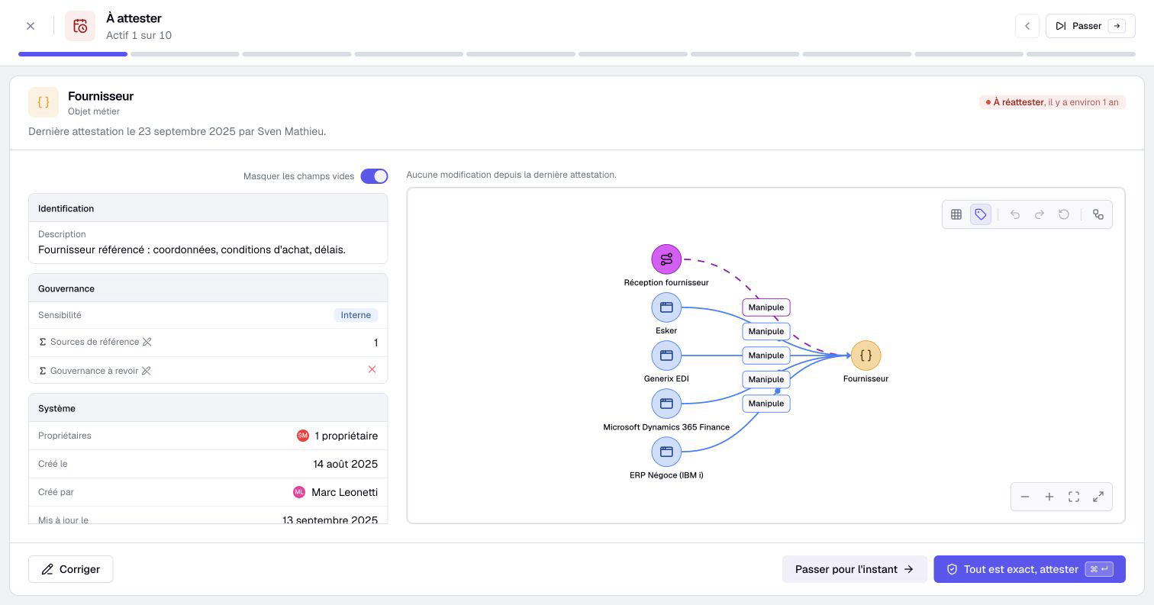Zoom in the diagram with the plus icon
The height and width of the screenshot is (605, 1154).
[x=1049, y=497]
